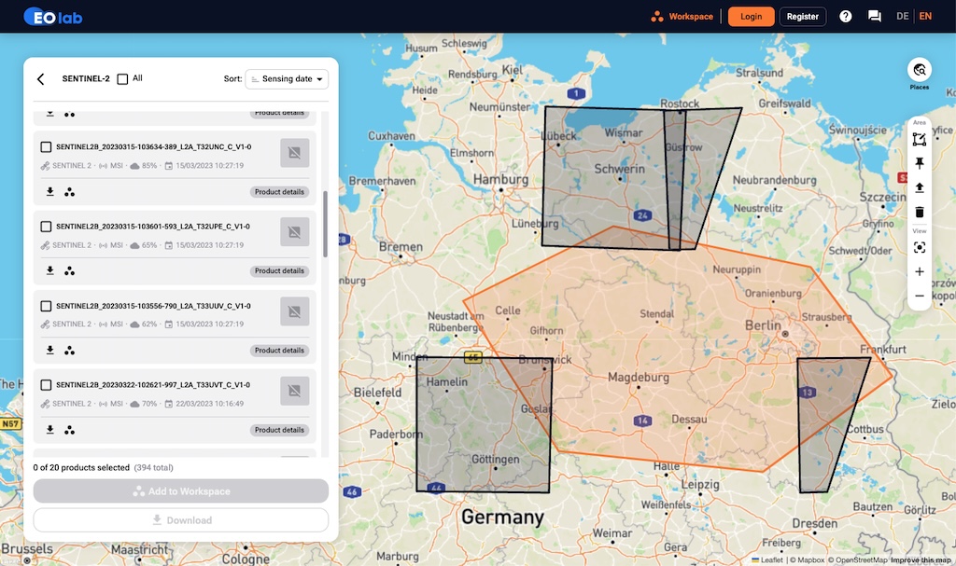Zoom out of the map

(920, 297)
